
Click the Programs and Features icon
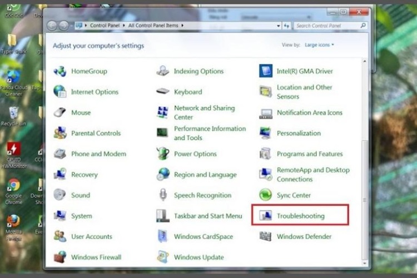tap(265, 153)
